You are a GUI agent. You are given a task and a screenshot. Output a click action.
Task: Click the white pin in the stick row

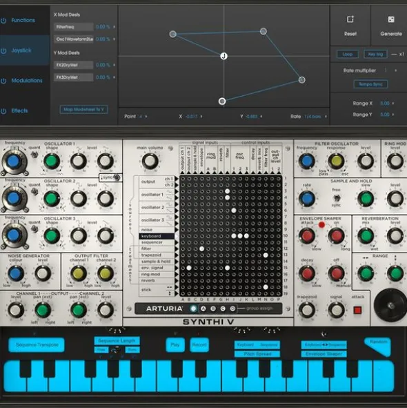266,287
